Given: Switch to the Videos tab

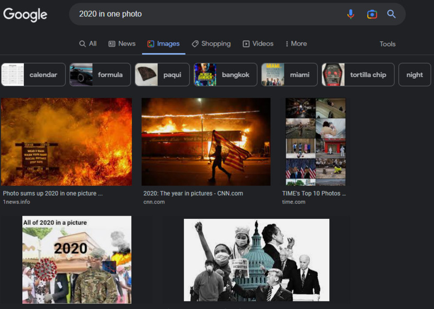Looking at the screenshot, I should (x=258, y=43).
